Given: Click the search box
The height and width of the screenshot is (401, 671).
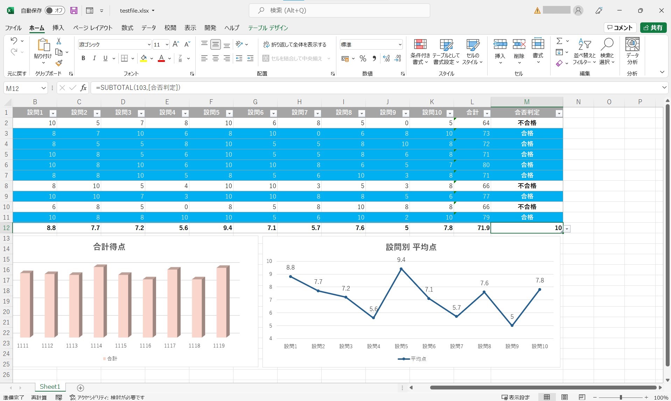Looking at the screenshot, I should coord(339,10).
